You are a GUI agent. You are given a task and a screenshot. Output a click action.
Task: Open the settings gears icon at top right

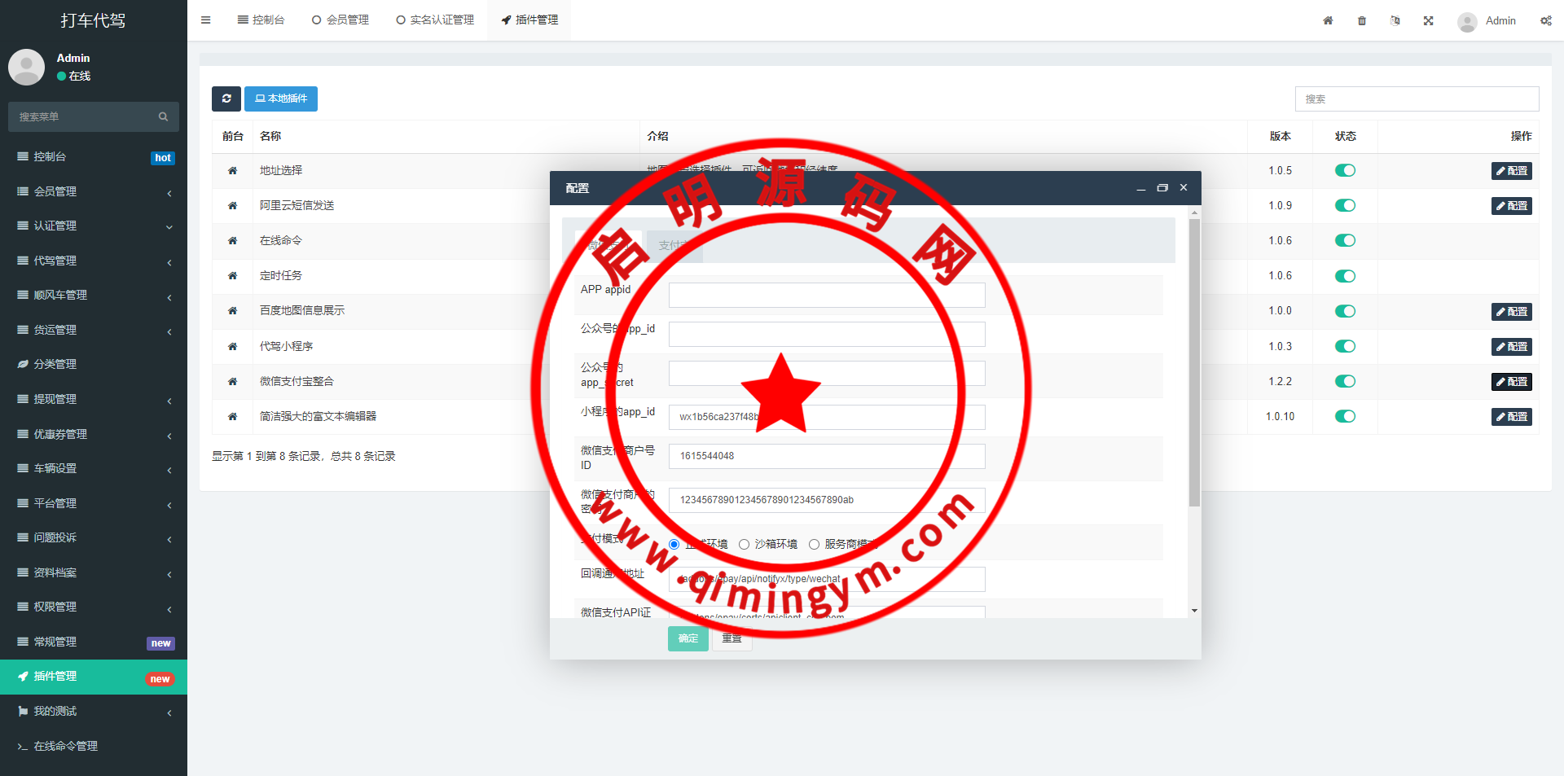pyautogui.click(x=1545, y=20)
